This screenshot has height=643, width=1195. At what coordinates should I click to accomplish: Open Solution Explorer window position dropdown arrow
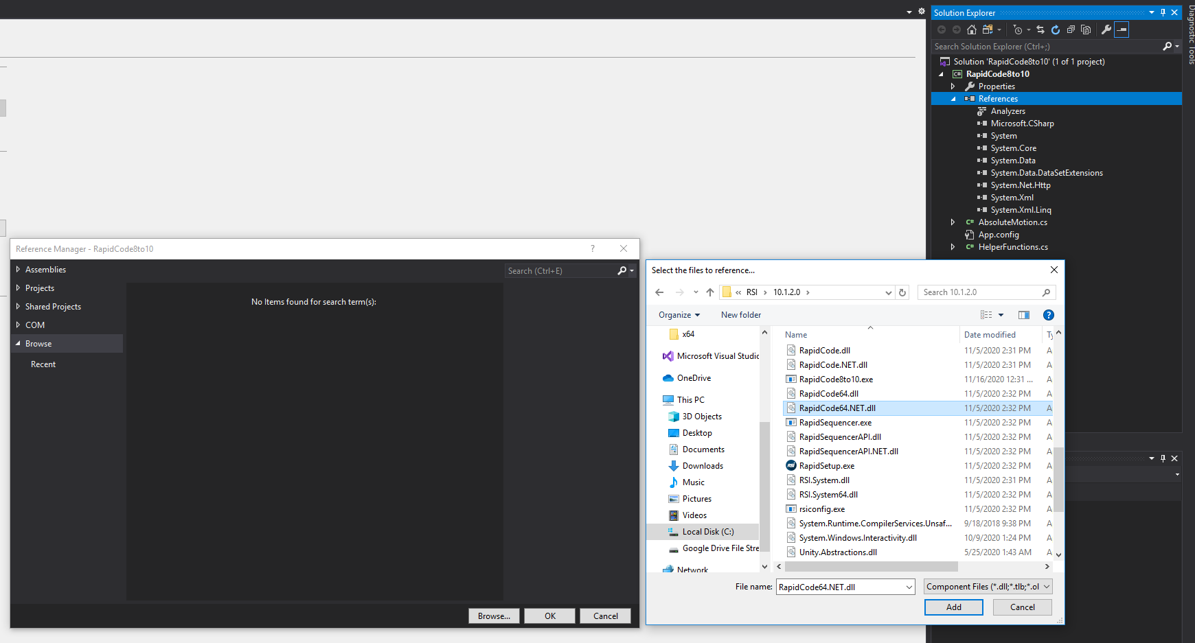(x=1152, y=12)
